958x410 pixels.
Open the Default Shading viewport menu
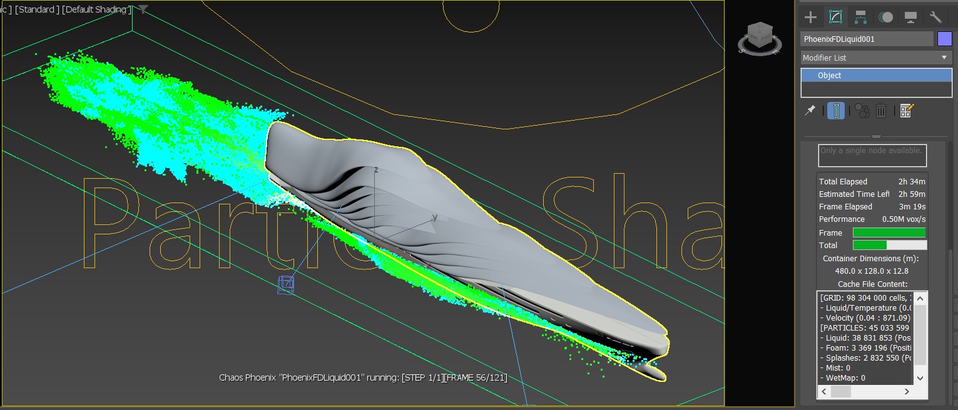98,9
